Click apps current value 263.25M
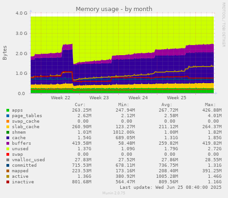The image size is (228, 198). (82, 110)
